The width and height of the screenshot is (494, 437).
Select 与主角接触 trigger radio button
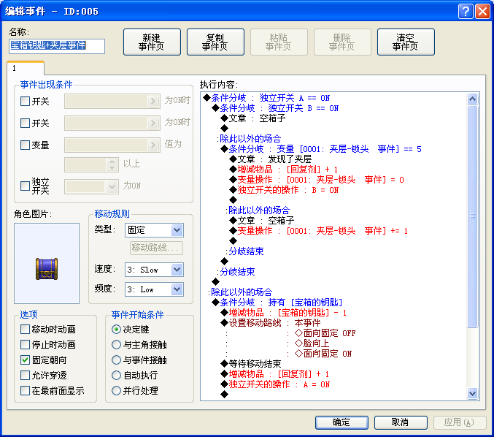(116, 344)
